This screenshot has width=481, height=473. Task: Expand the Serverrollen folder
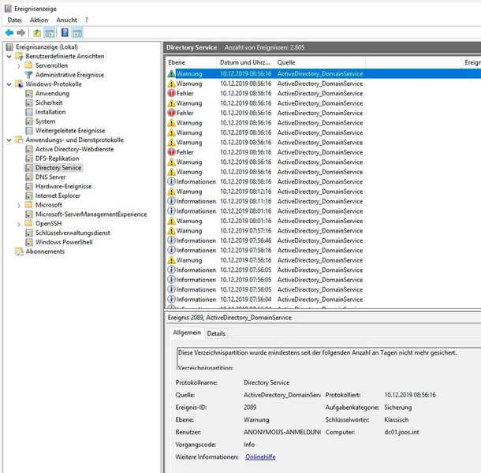point(19,66)
